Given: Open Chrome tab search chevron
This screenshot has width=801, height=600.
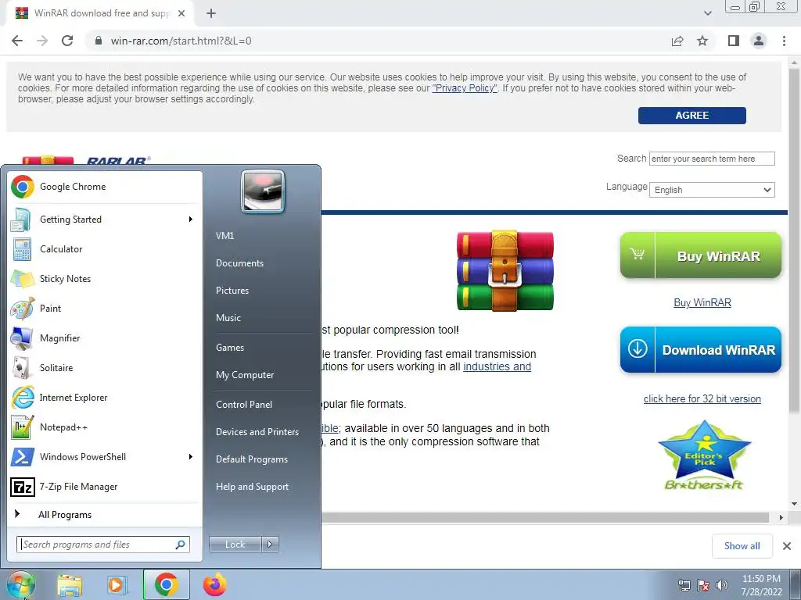Looking at the screenshot, I should [707, 13].
